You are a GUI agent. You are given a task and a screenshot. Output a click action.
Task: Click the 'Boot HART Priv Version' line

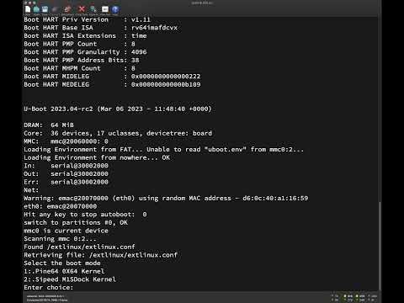click(88, 19)
